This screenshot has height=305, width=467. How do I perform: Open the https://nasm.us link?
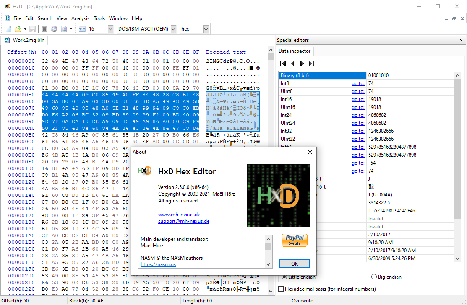click(158, 264)
